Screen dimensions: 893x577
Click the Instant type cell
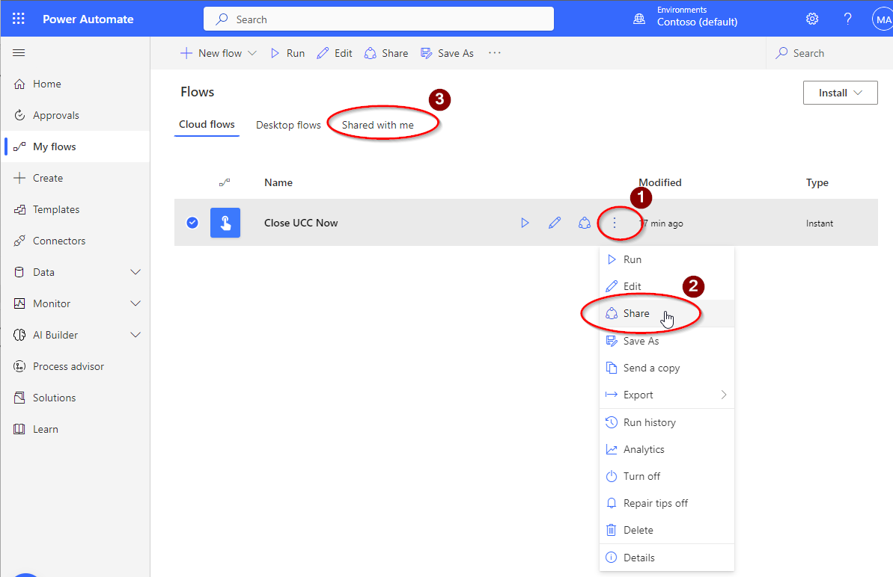pos(820,223)
